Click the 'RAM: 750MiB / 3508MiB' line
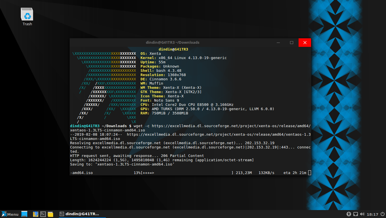The height and width of the screenshot is (218, 386). point(164,113)
